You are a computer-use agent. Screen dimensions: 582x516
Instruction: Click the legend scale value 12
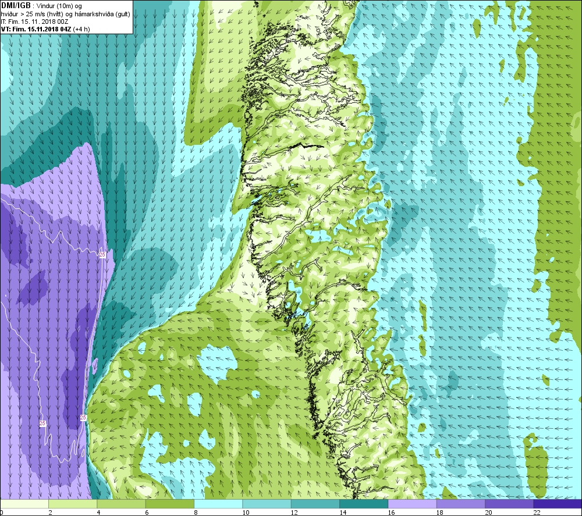coord(294,513)
